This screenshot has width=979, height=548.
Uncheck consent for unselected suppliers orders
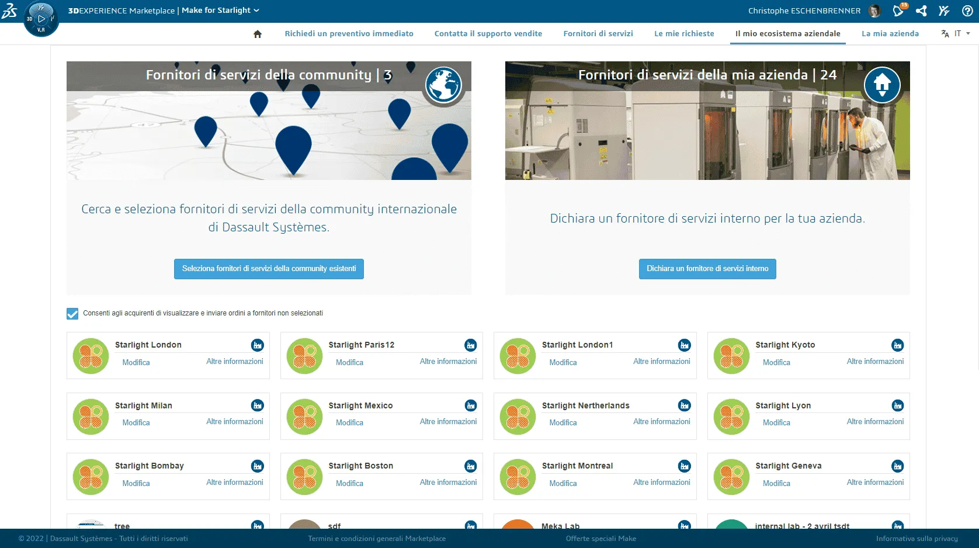pos(71,314)
